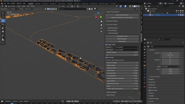Viewport: 185px width, 104px height.
Task: Open the outliner filter funnel icon
Action: pos(179,6)
